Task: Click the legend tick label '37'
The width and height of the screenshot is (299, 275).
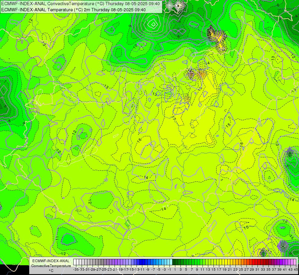Action: coord(274,269)
